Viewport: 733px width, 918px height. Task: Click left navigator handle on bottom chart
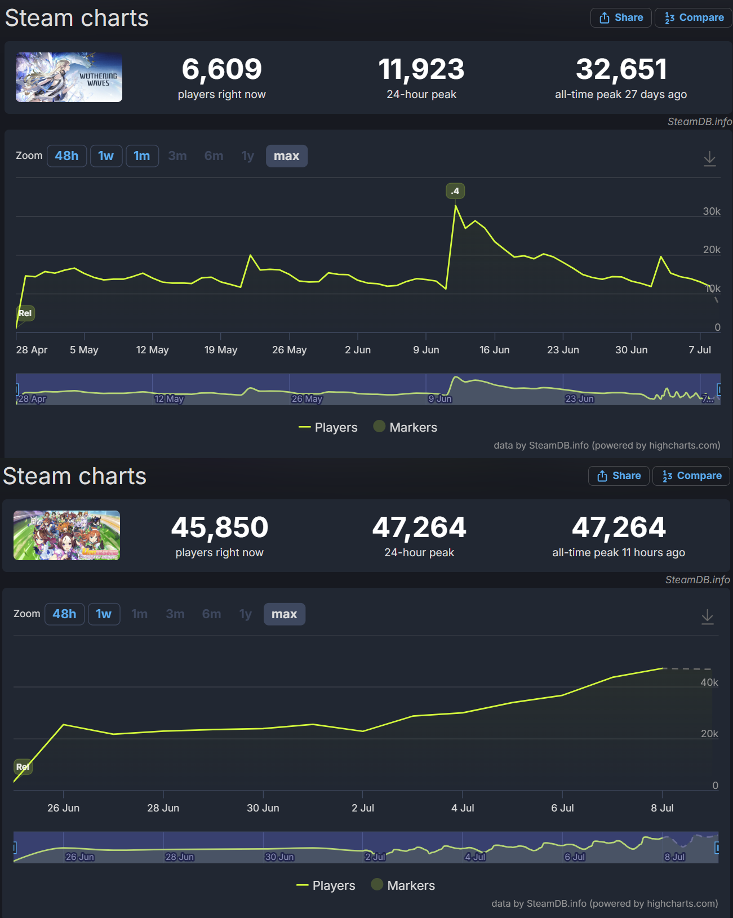[x=14, y=847]
